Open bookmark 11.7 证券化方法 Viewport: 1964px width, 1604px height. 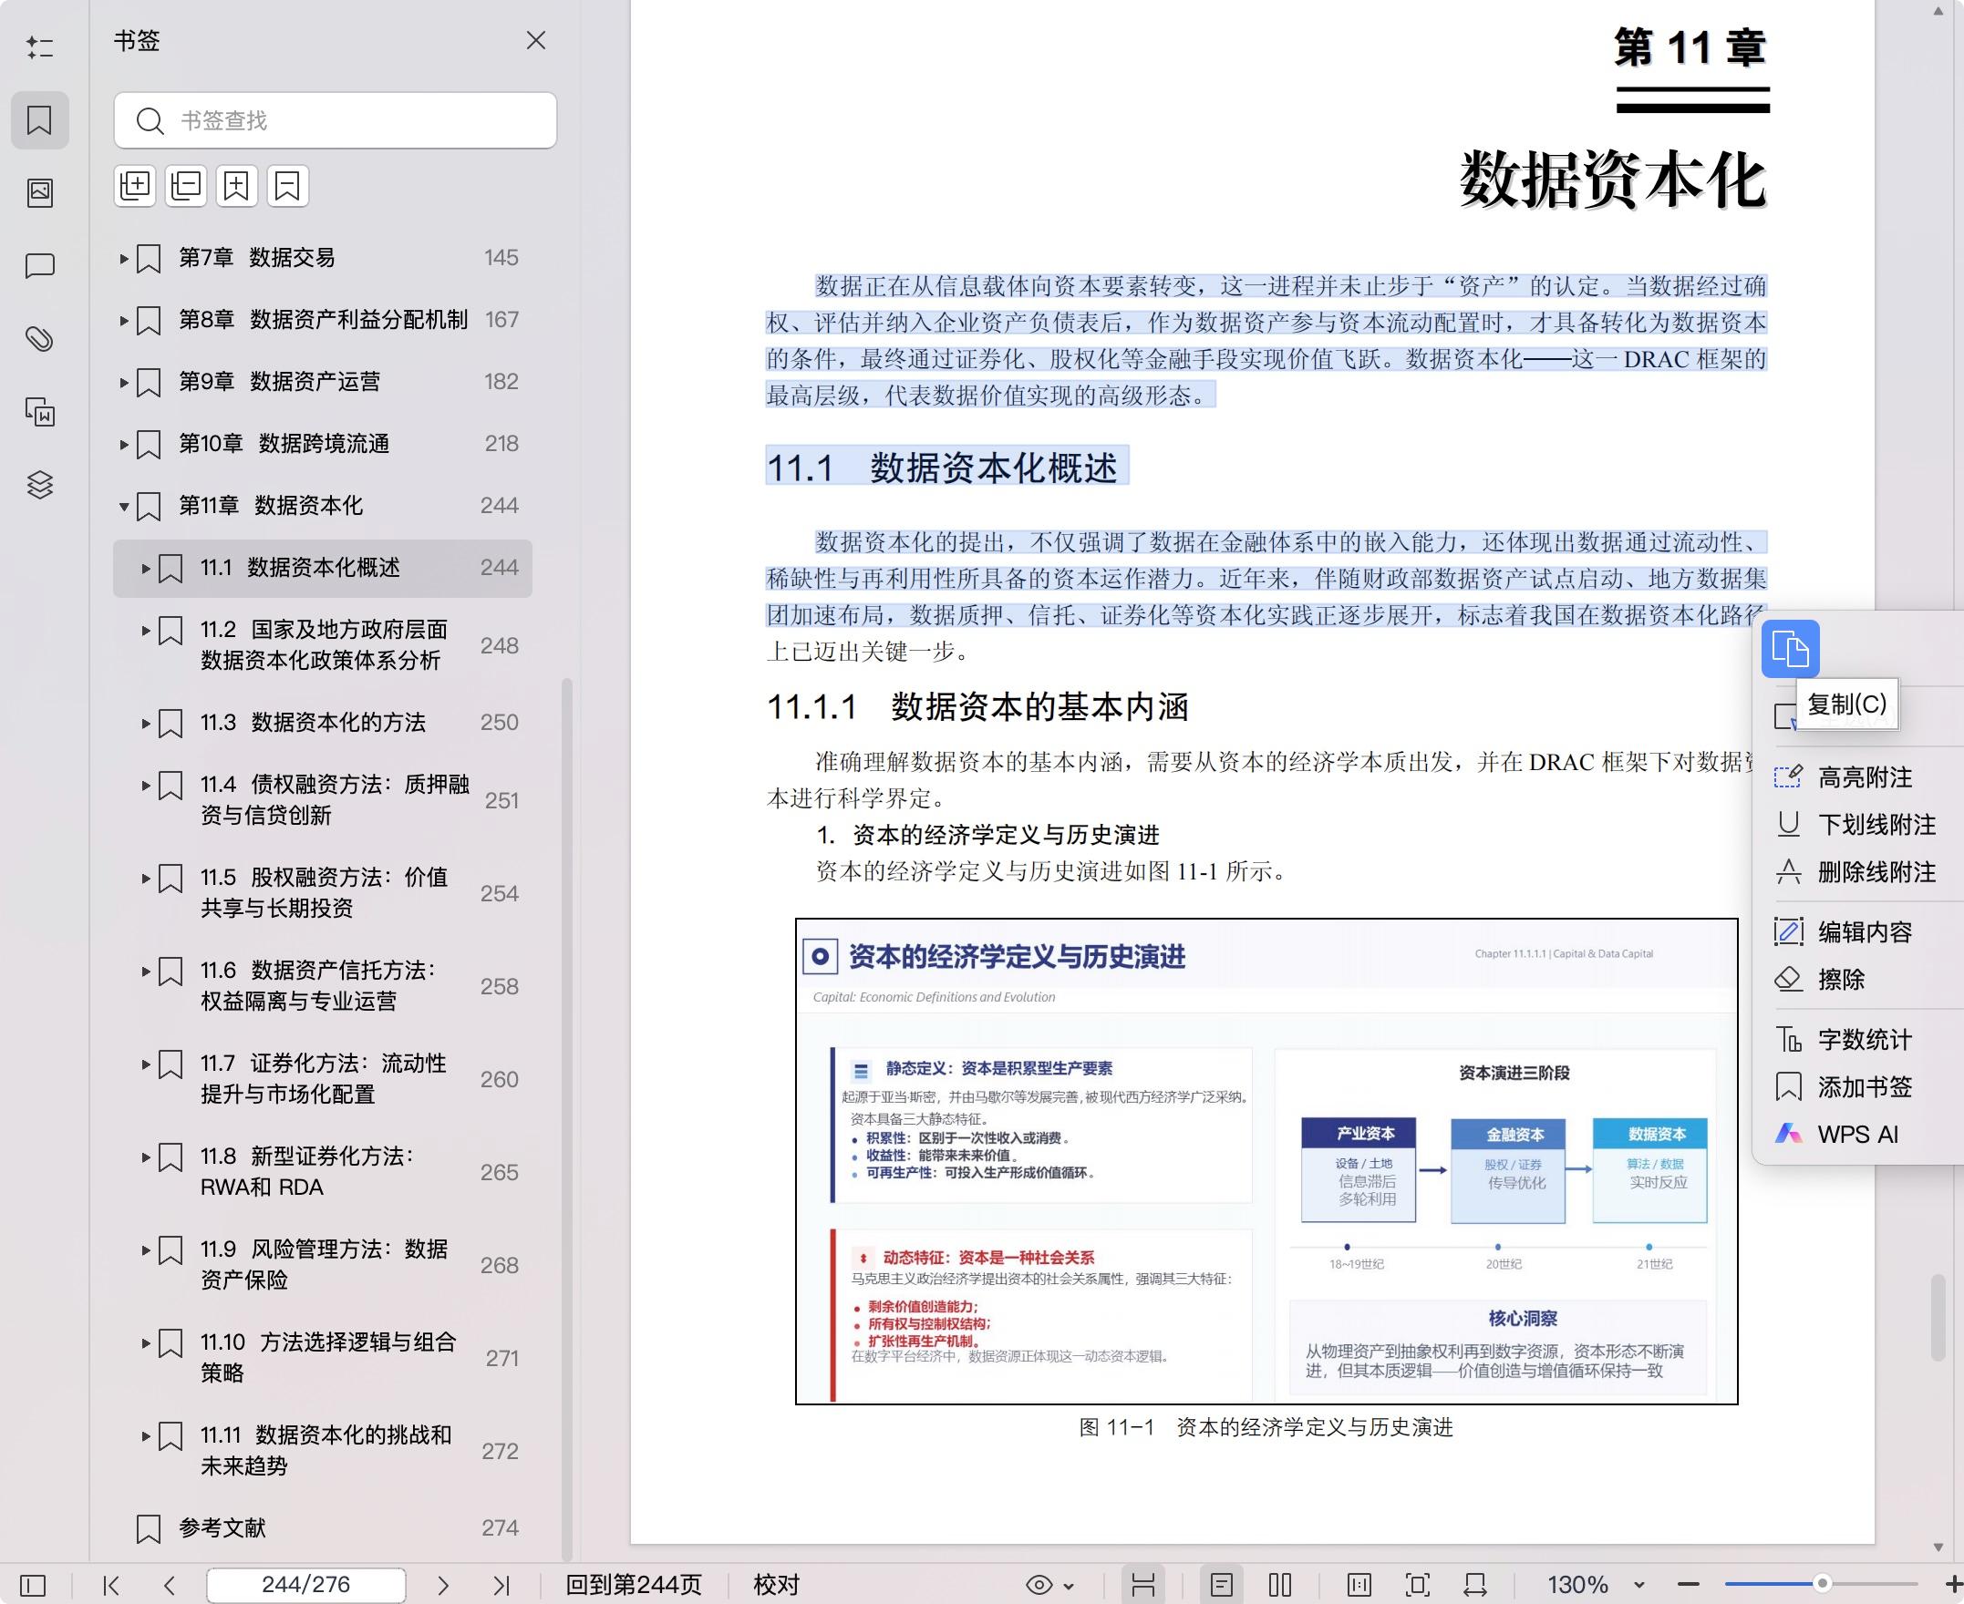point(324,1078)
